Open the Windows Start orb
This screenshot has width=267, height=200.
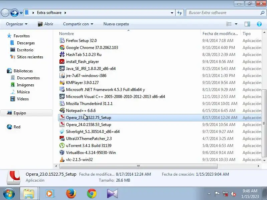(9, 193)
